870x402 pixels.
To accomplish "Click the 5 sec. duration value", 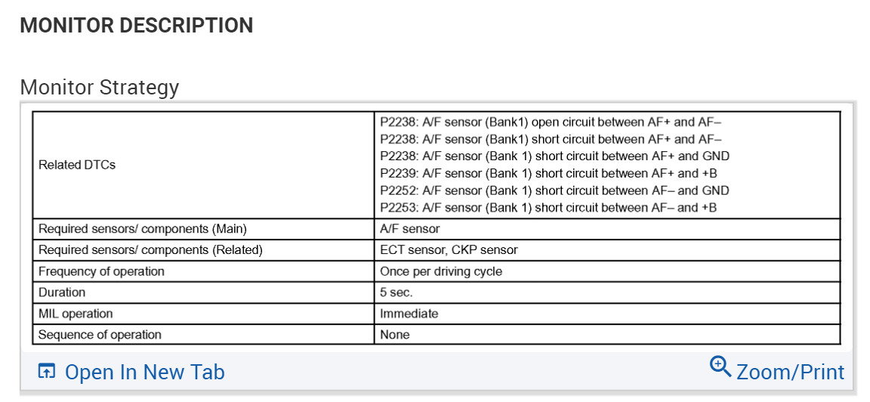I will 396,292.
